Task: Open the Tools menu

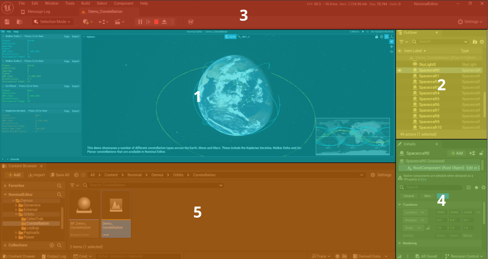Action: pos(70,3)
